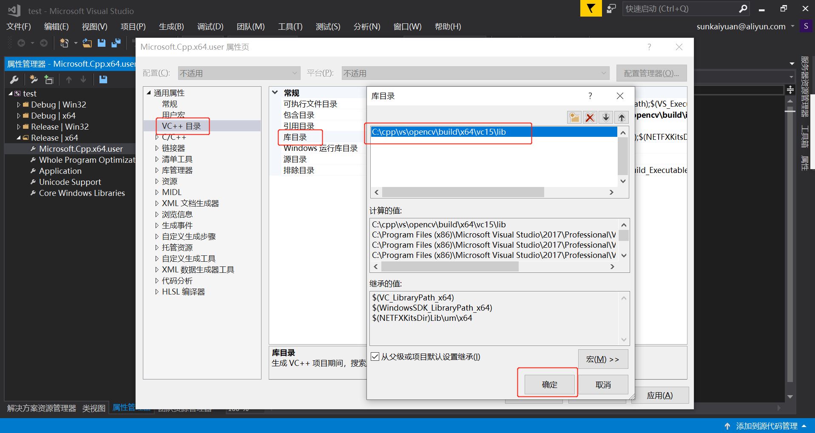815x433 pixels.
Task: Click the new line folder icon in 库目录 dialog
Action: pos(574,117)
